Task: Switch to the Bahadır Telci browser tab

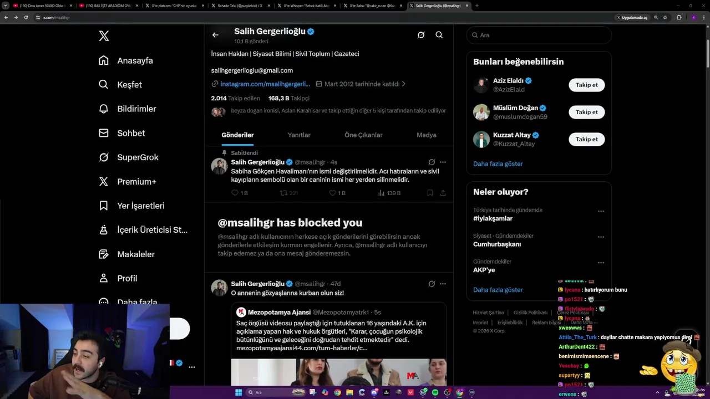Action: 239,6
